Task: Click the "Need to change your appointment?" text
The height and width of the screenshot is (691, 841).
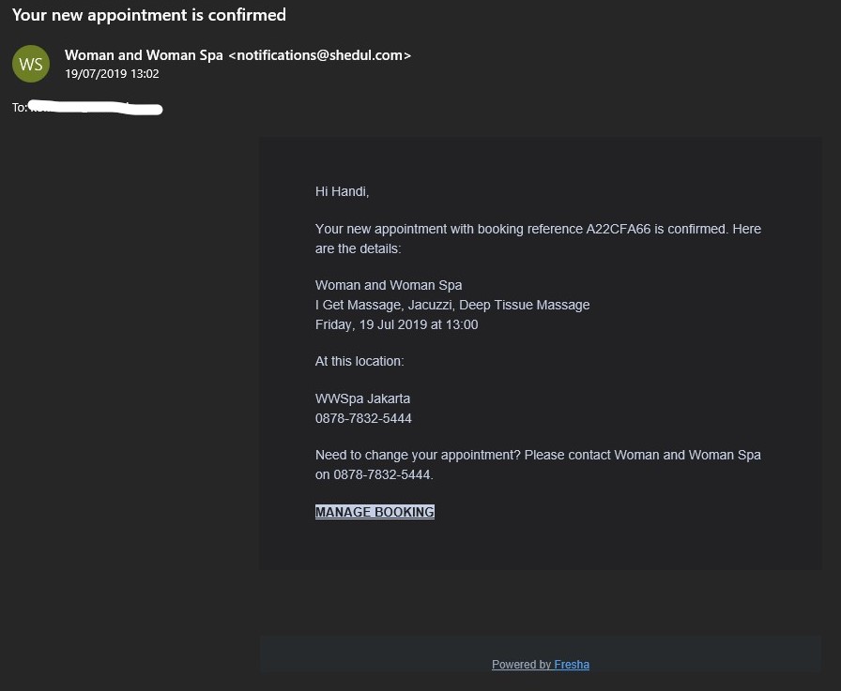Action: [x=418, y=456]
